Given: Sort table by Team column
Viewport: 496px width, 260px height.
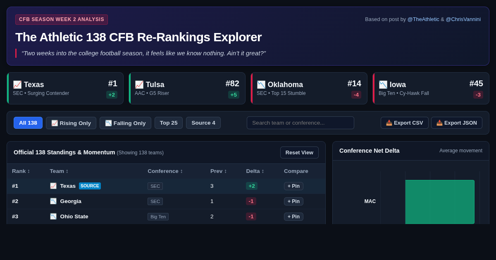Looking at the screenshot, I should click(x=59, y=171).
